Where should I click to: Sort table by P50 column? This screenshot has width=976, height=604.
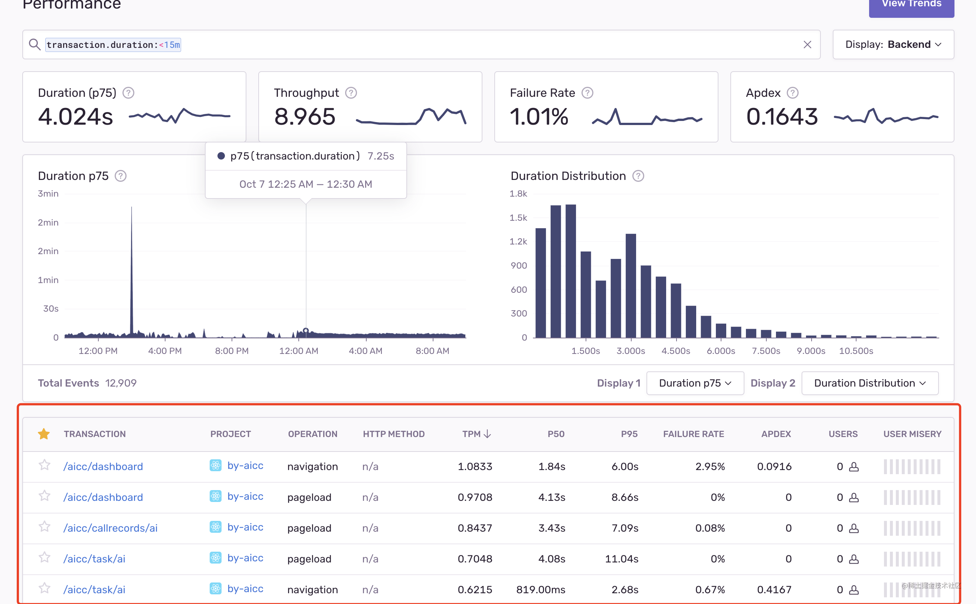(556, 434)
